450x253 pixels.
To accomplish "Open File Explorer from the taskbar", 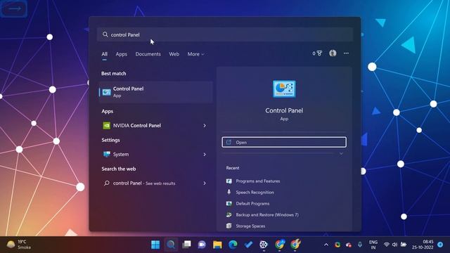I will coord(217,245).
